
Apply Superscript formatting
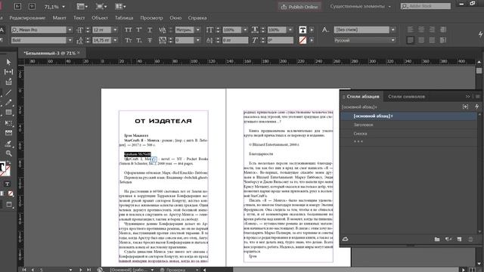coord(139,30)
